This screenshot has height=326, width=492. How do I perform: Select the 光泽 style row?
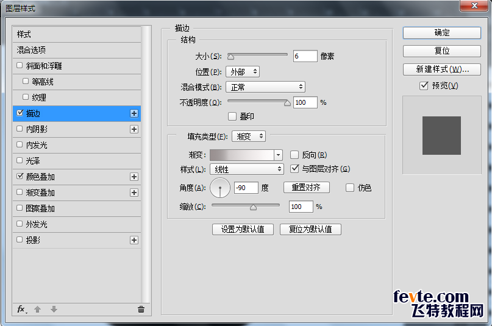click(x=77, y=161)
